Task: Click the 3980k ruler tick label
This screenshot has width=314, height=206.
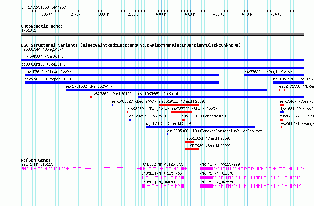Action: coord(104,14)
